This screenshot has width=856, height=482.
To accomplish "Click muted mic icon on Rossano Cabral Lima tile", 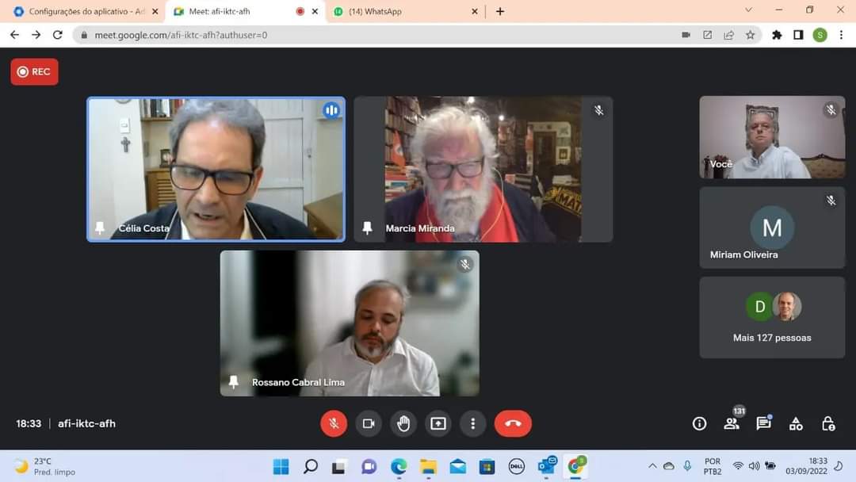I will pos(465,265).
